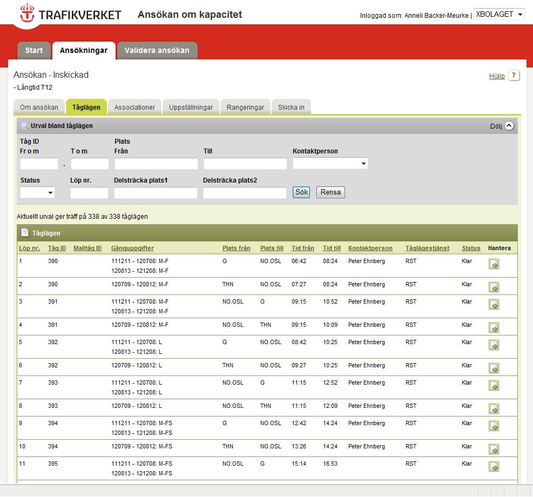Focus the Löp nr. input field
Screen dimensions: 533x497
90,193
